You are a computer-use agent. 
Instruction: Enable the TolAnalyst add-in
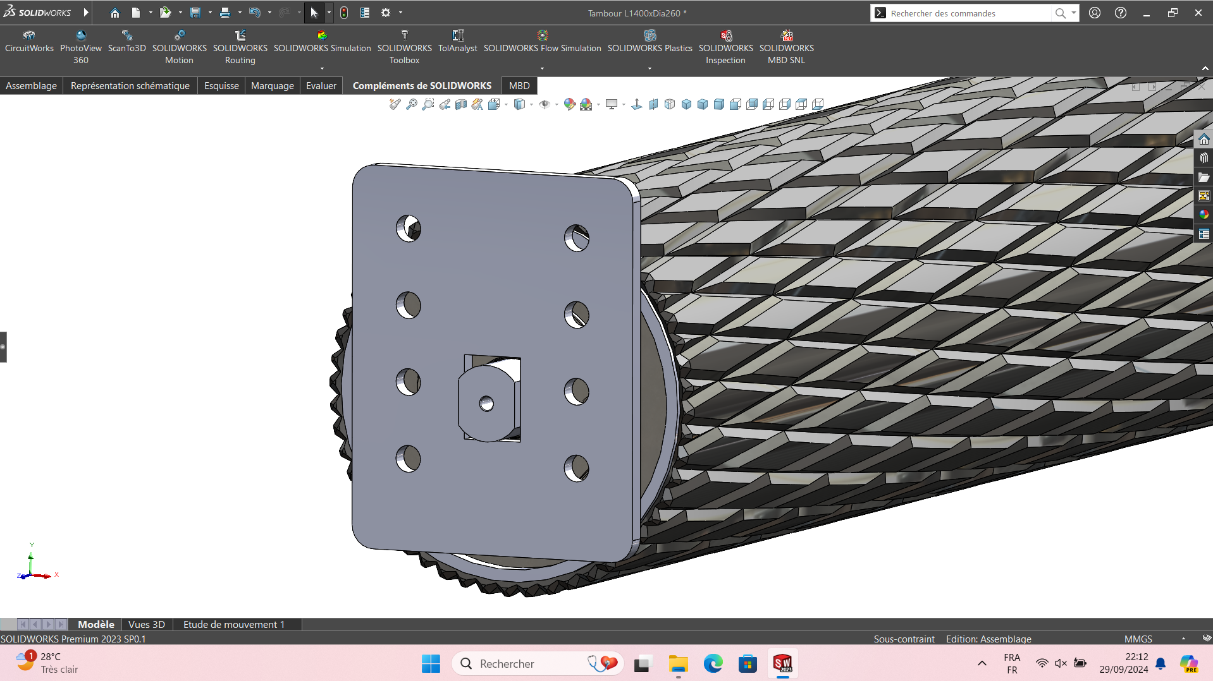coord(458,42)
